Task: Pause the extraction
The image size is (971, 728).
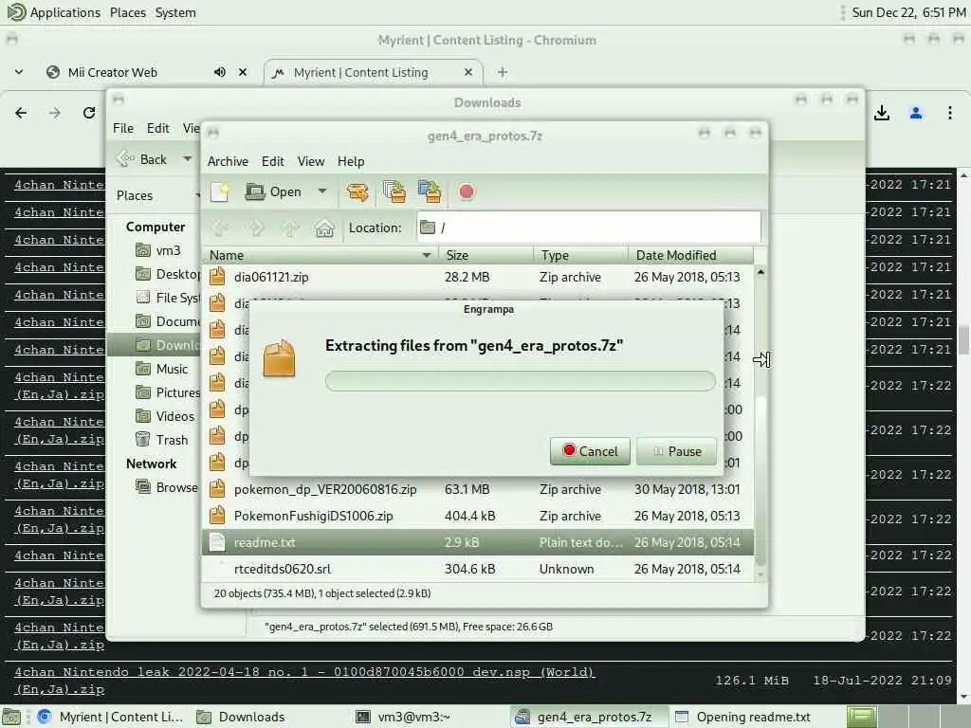Action: pyautogui.click(x=676, y=451)
